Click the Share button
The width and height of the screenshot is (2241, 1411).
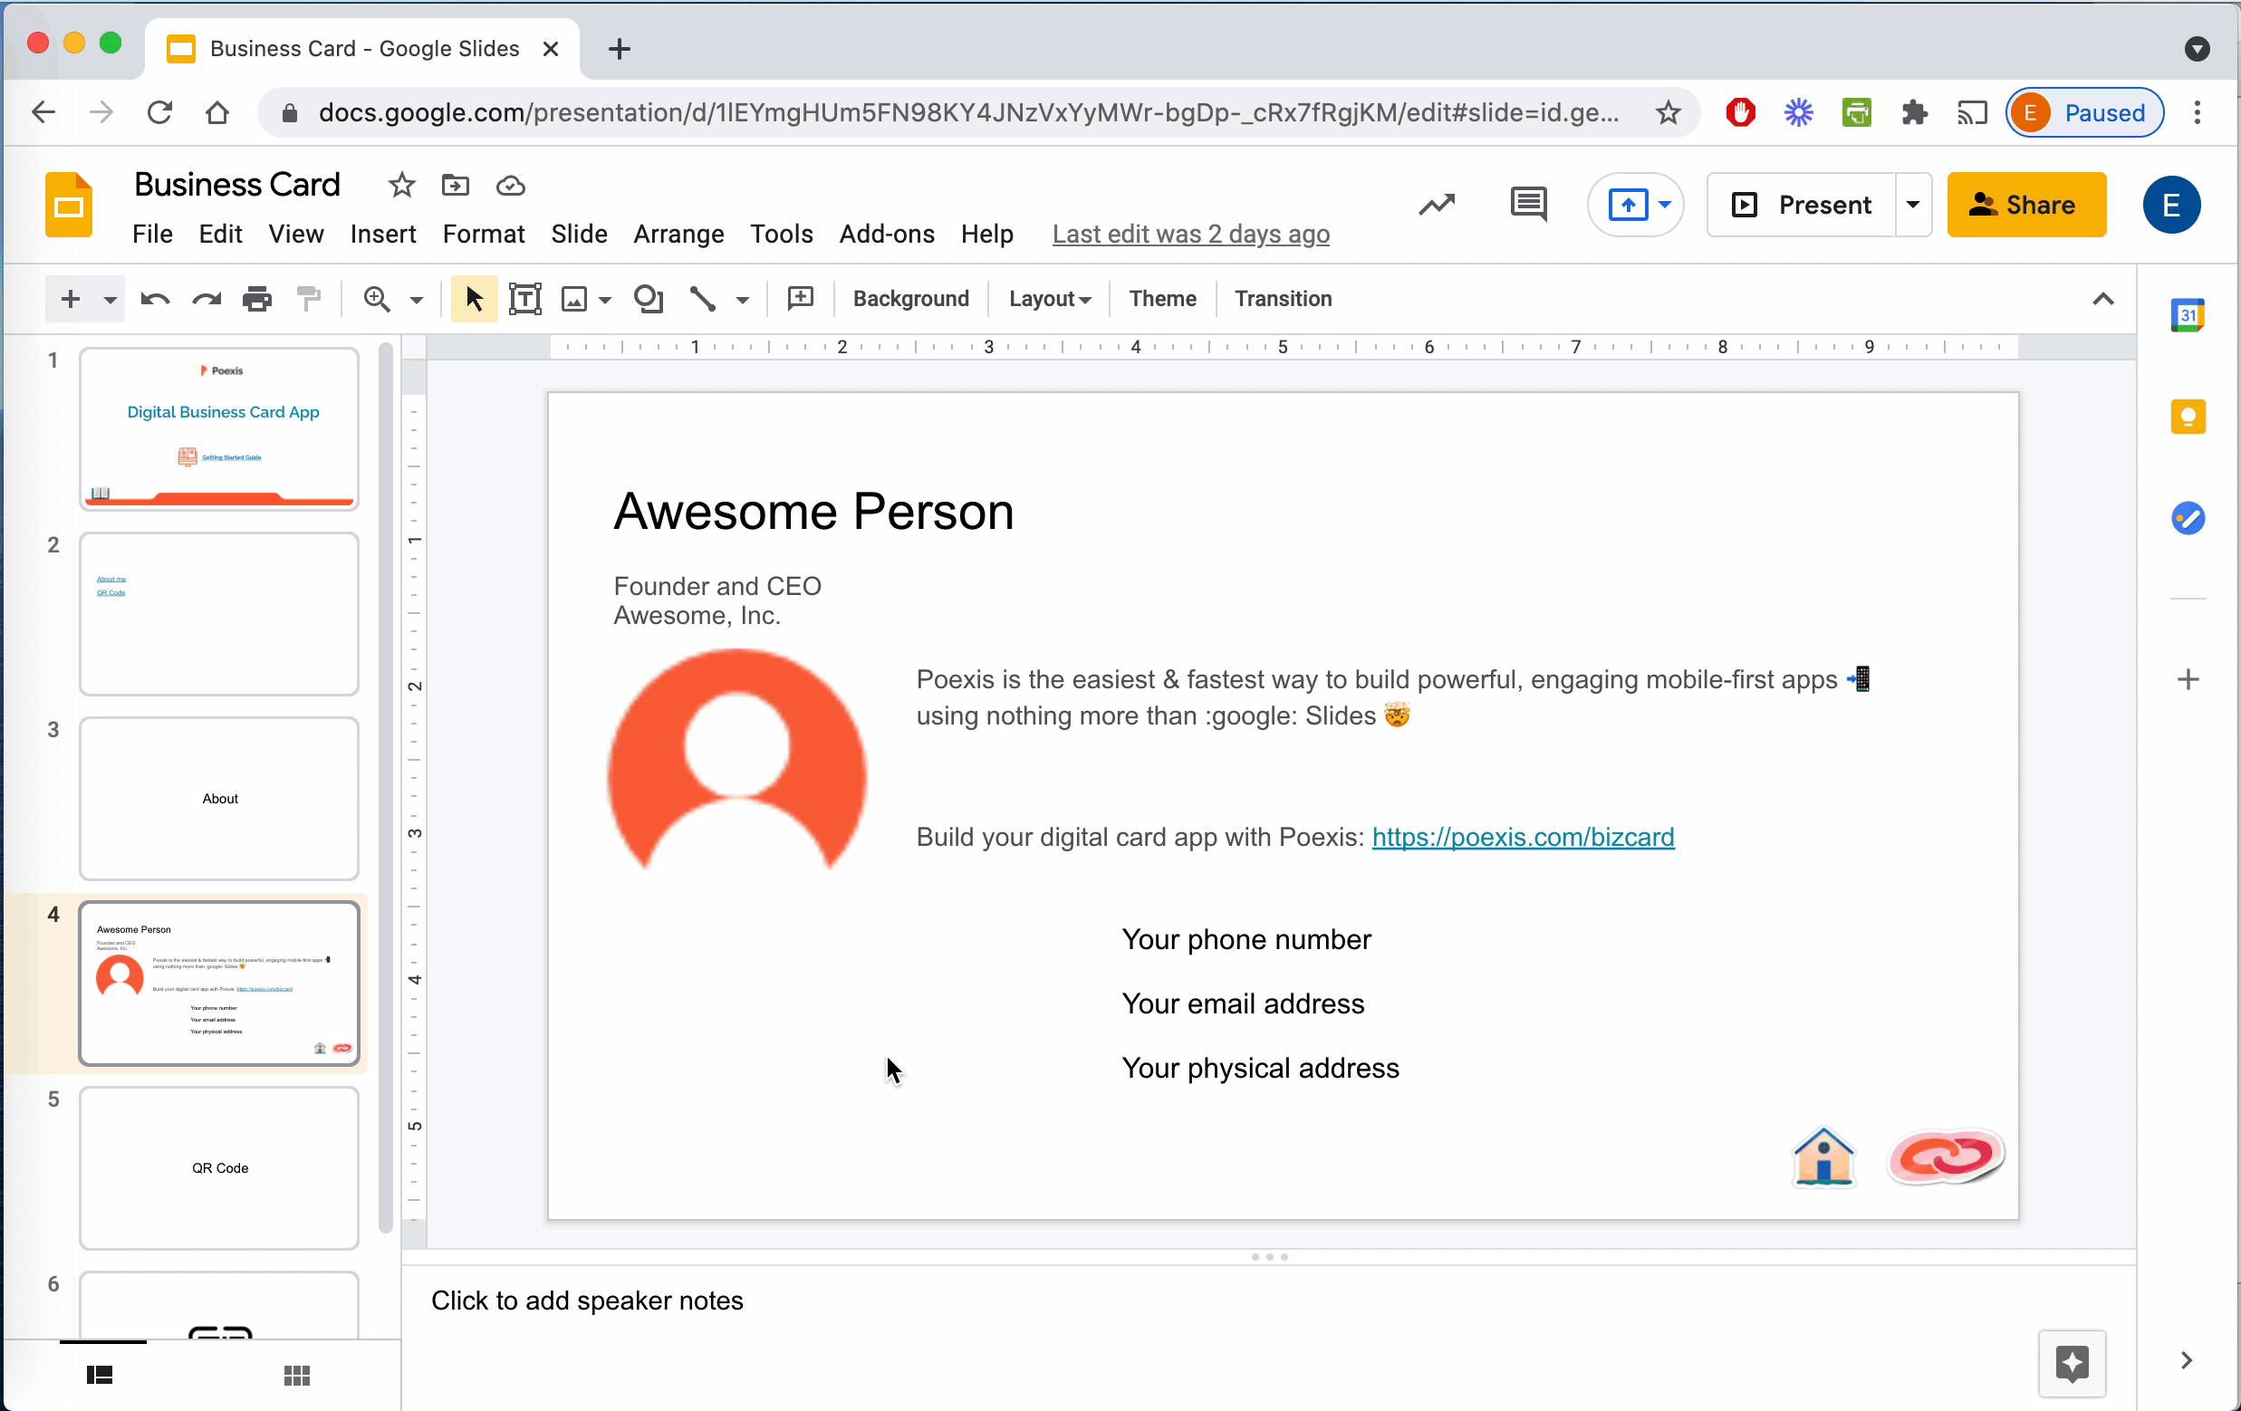(x=2026, y=205)
